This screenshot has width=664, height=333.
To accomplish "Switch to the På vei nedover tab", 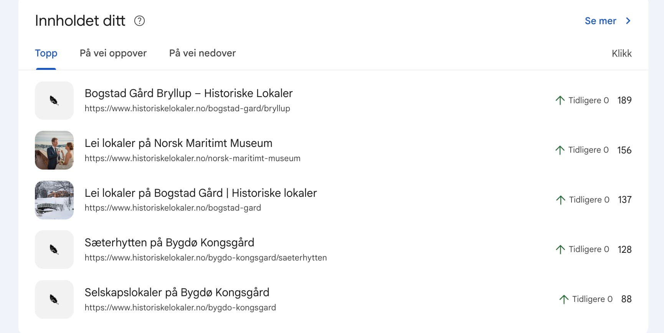I will click(202, 53).
